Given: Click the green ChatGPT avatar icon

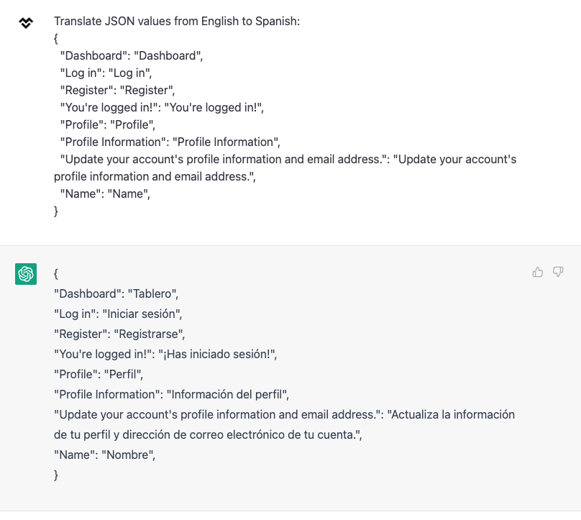Looking at the screenshot, I should (x=26, y=274).
